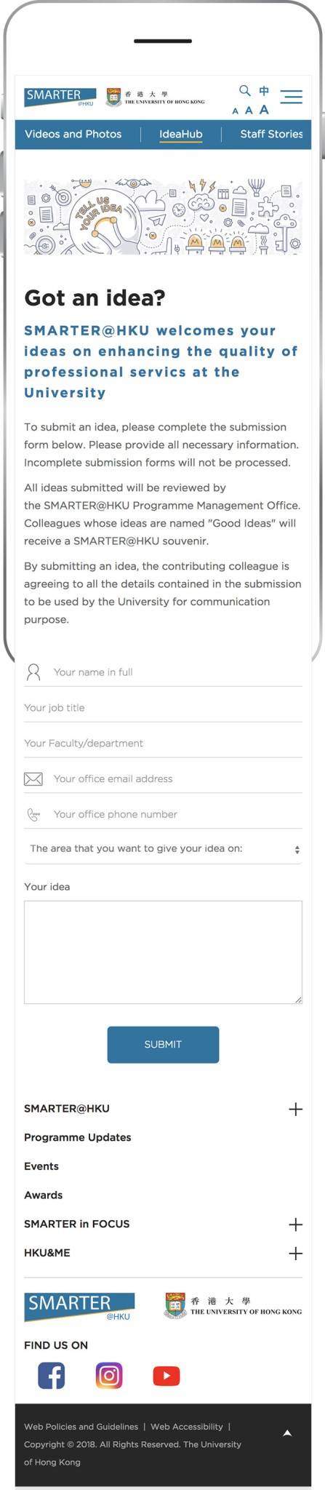This screenshot has width=325, height=1490.
Task: Select the largest font size A
Action: pos(264,109)
